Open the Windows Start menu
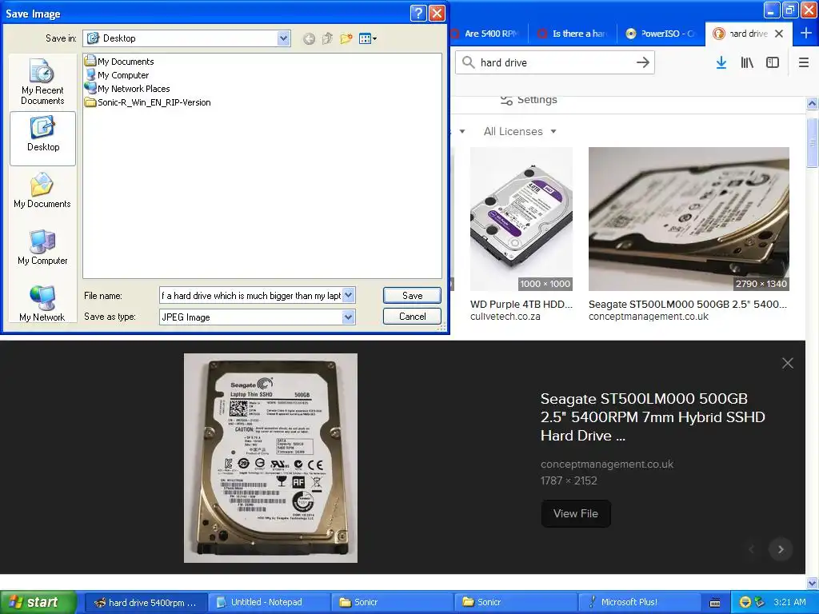819x614 pixels. 38,603
